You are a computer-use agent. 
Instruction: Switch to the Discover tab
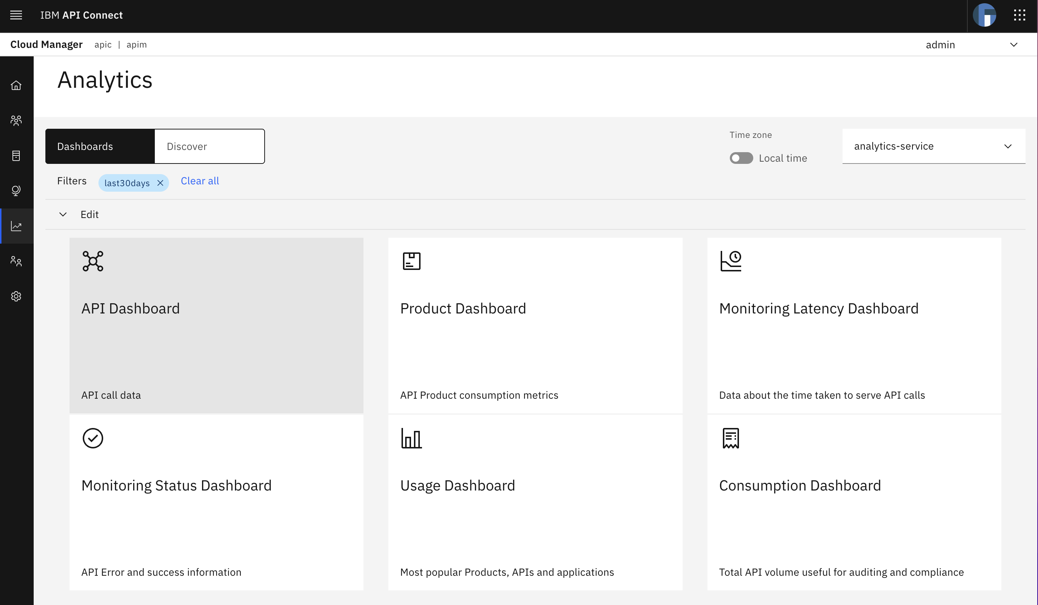pos(209,146)
